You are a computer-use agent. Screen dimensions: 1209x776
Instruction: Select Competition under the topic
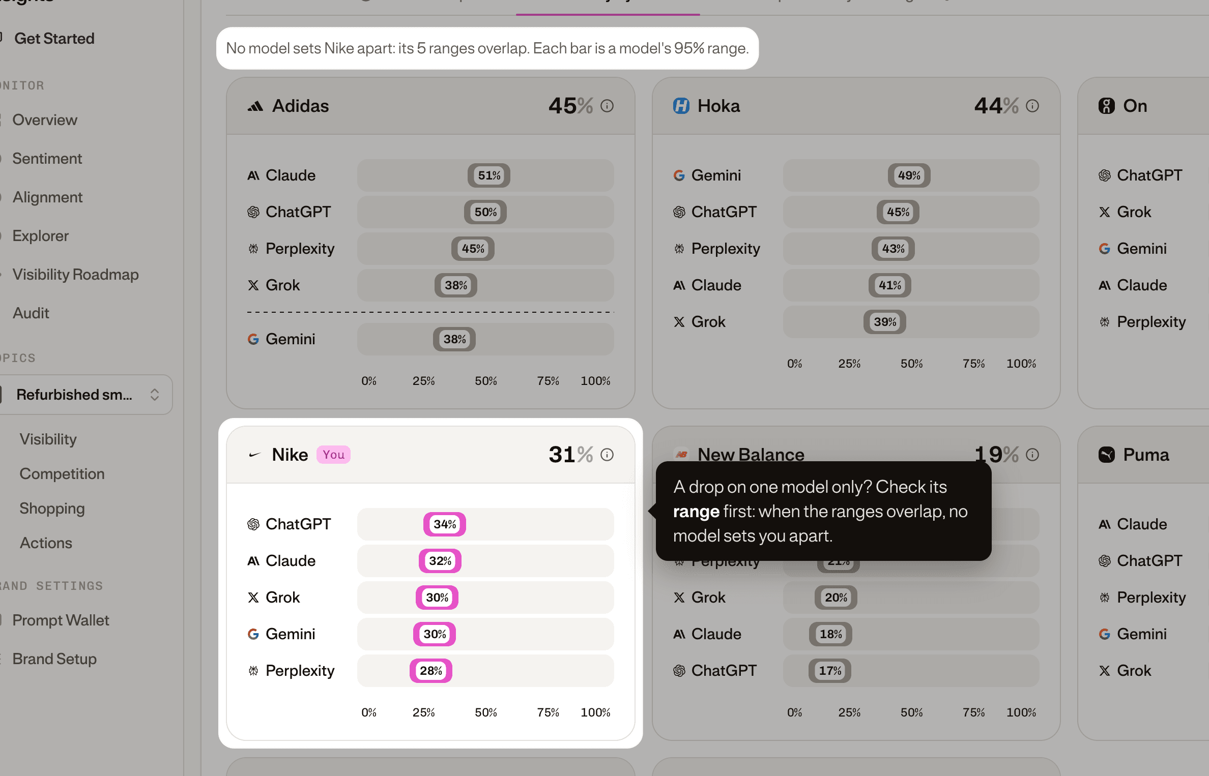(x=62, y=474)
